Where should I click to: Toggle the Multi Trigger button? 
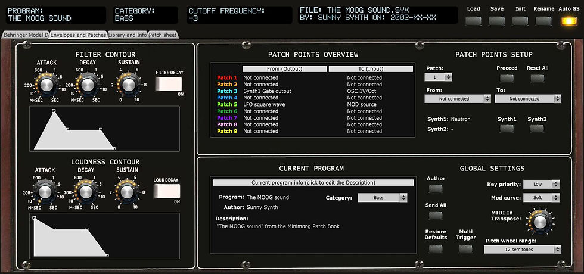(465, 249)
